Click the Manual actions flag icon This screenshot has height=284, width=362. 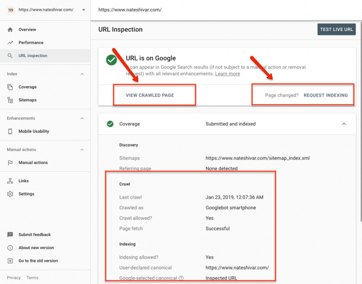10,163
